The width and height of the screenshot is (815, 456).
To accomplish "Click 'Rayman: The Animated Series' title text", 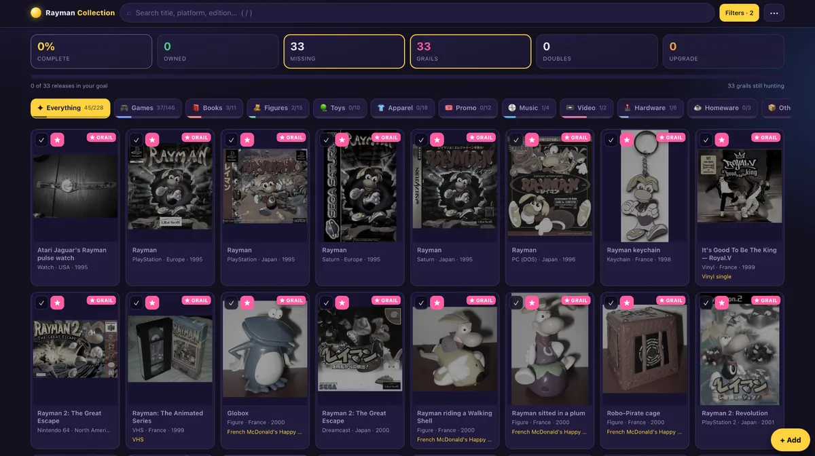I will [168, 417].
